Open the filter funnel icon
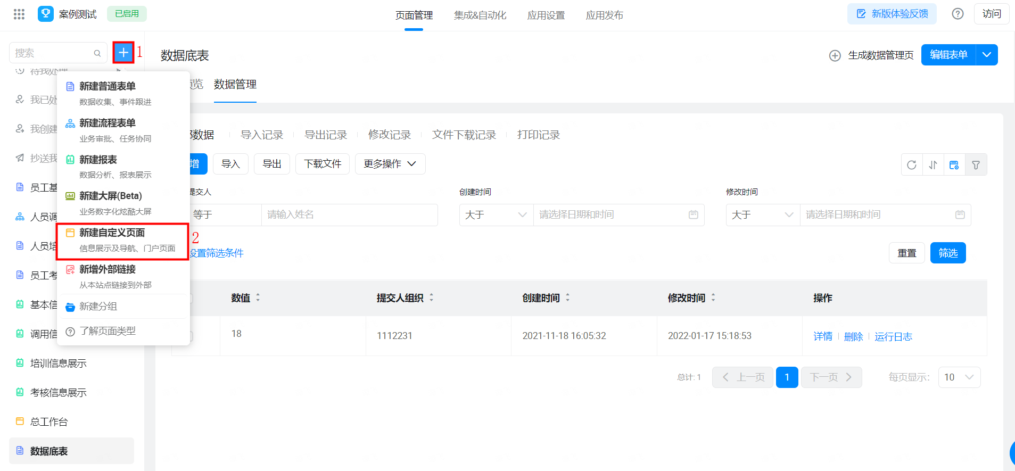1015x471 pixels. point(976,165)
